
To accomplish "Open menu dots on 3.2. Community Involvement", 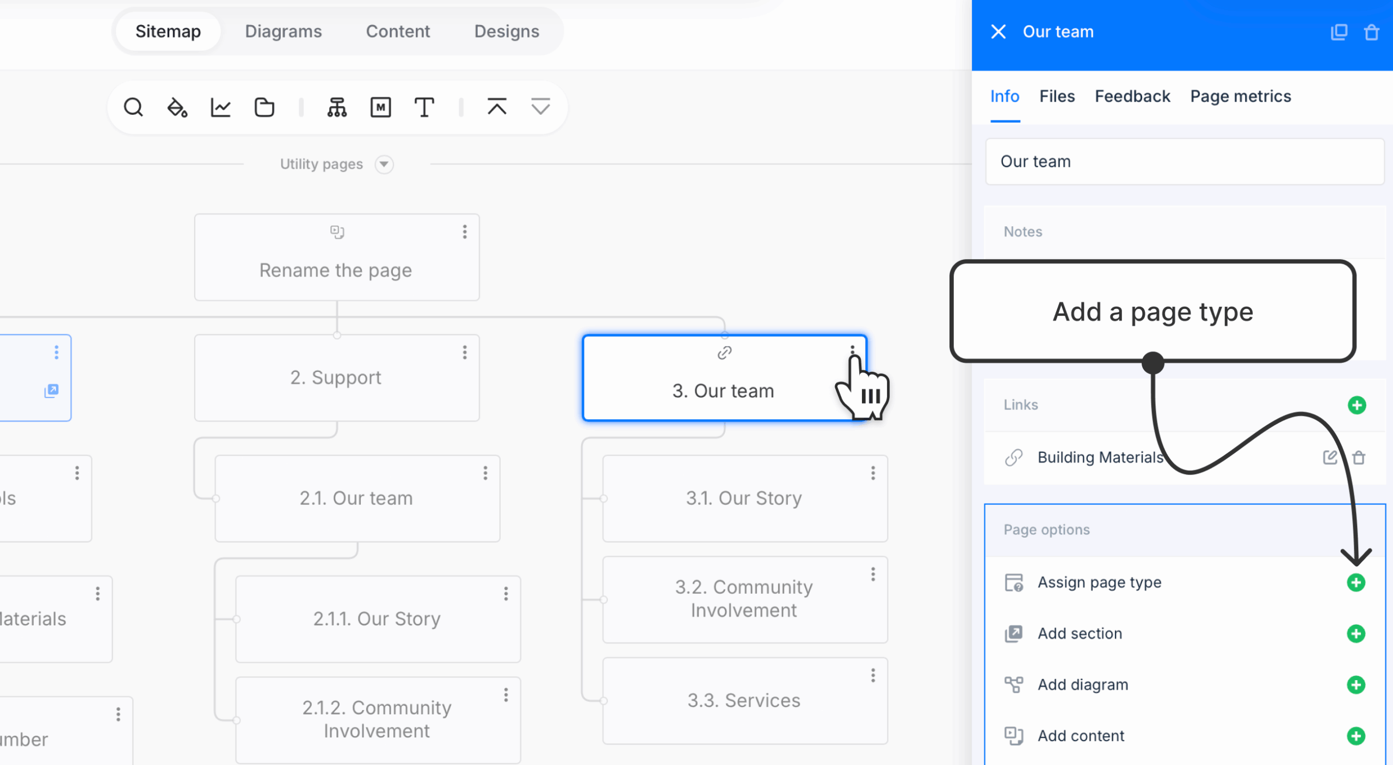I will (x=873, y=575).
